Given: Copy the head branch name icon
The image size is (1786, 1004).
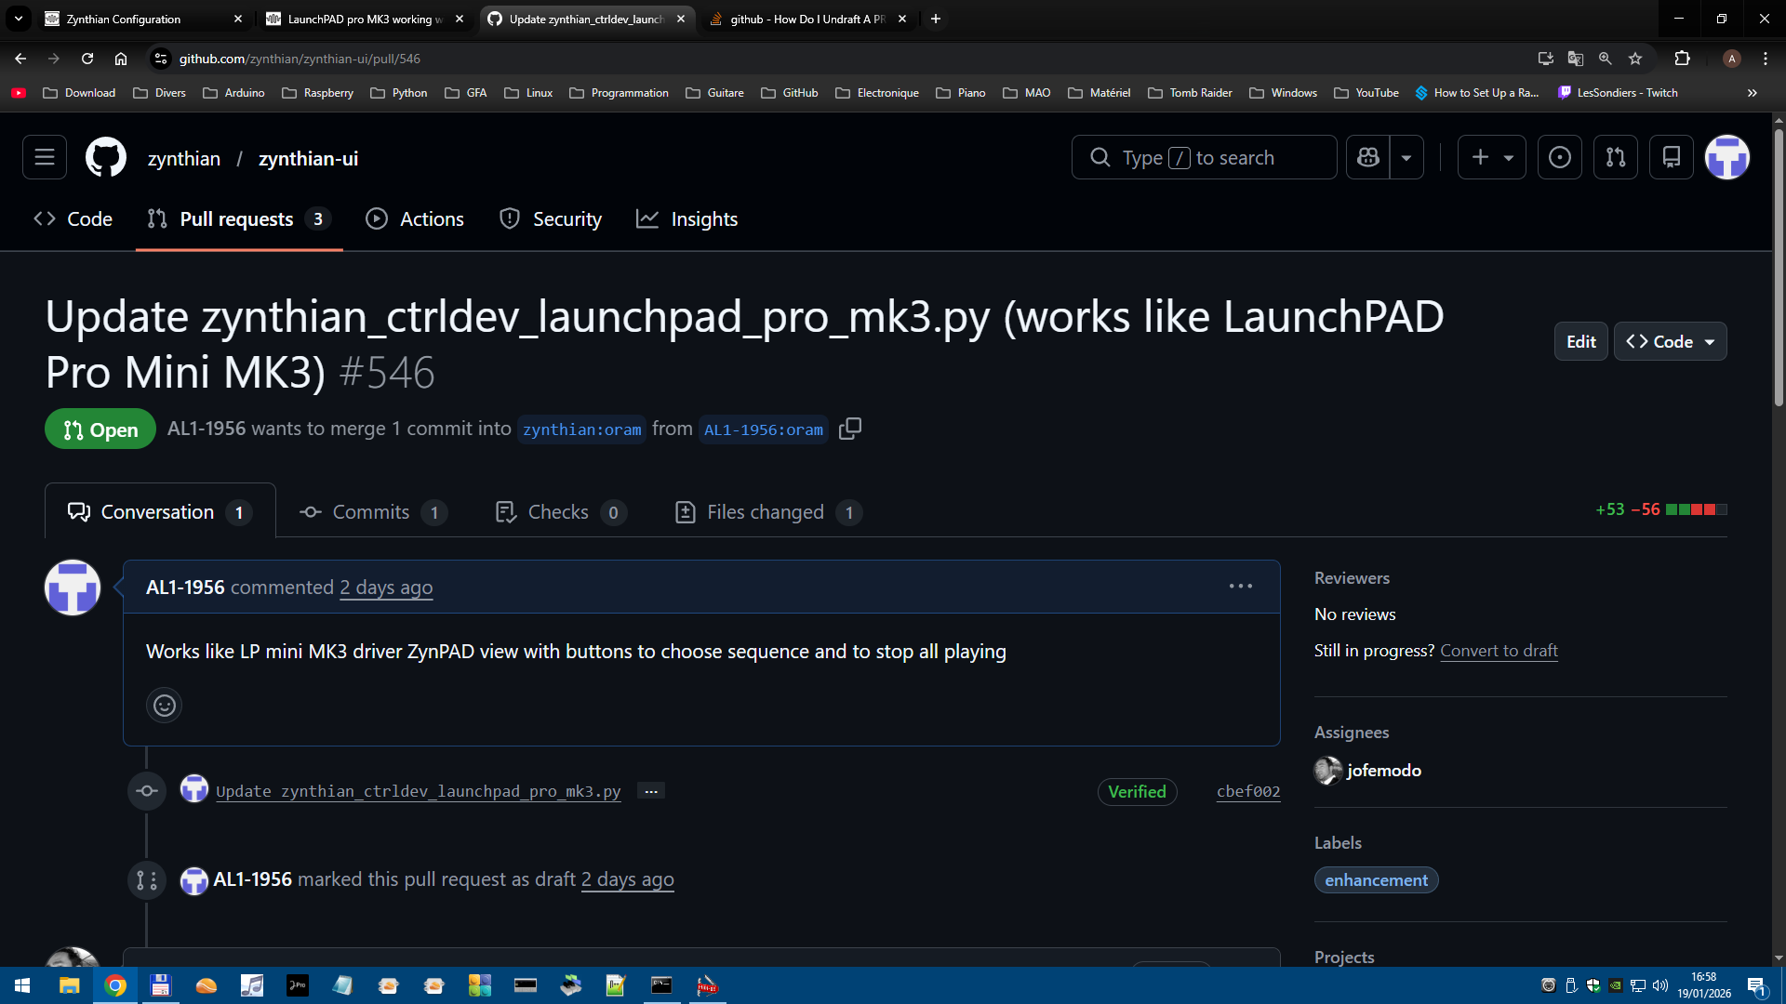Looking at the screenshot, I should [850, 429].
